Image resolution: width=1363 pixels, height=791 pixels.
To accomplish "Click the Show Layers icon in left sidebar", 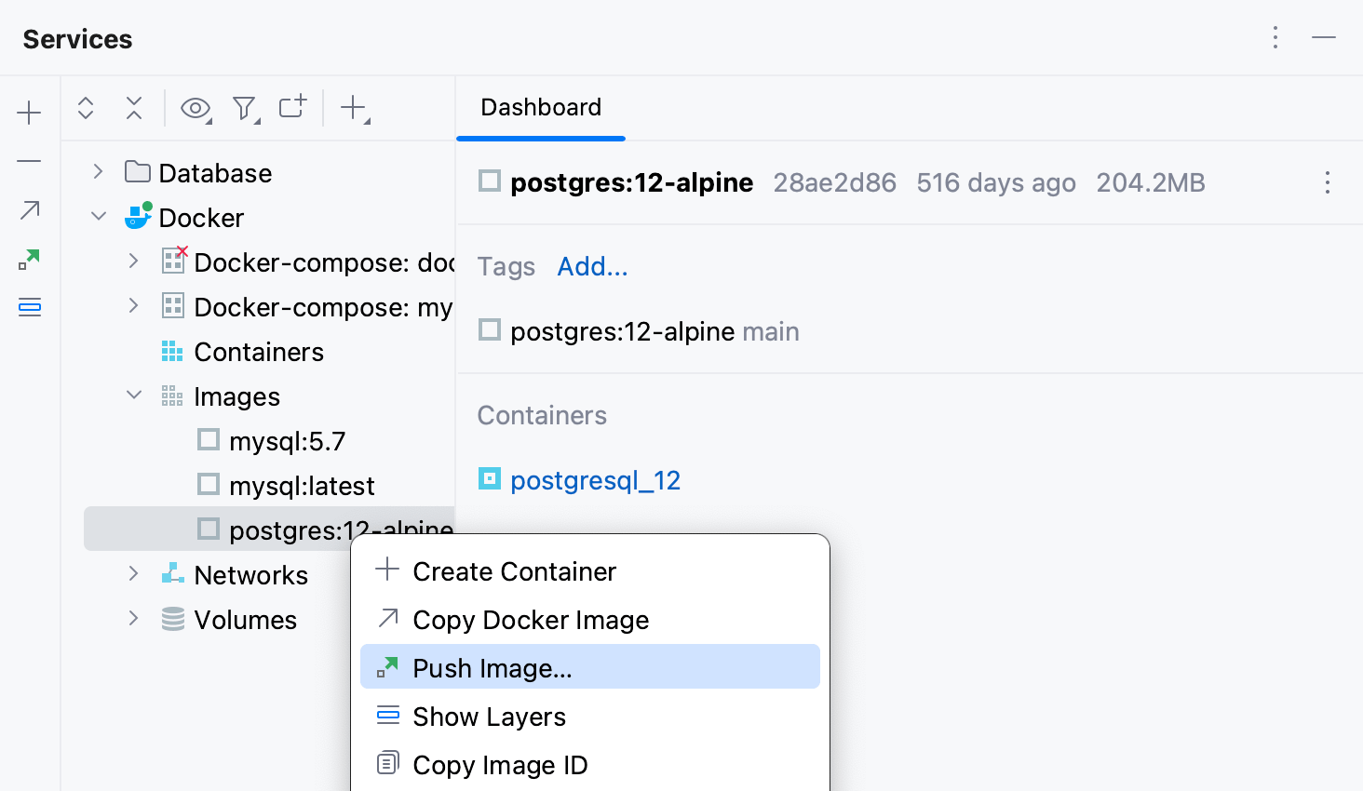I will [29, 307].
